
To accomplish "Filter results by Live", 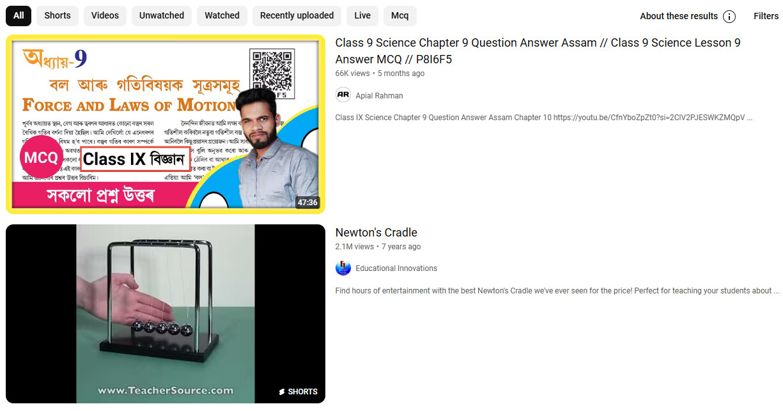I will pos(362,15).
